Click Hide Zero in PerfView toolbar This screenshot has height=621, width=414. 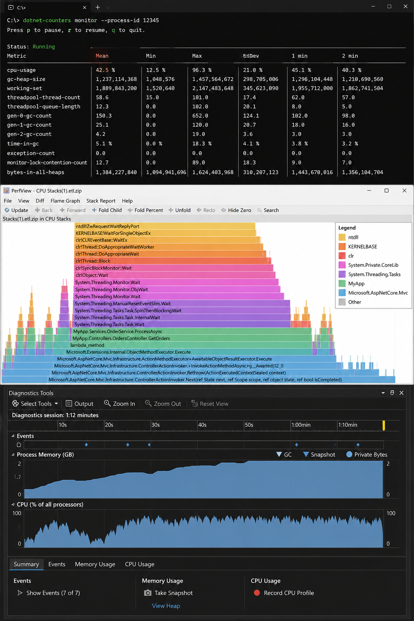point(236,210)
